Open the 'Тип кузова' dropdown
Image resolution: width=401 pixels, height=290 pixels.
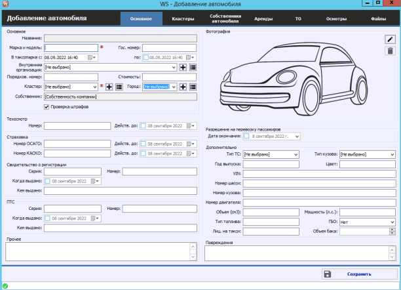point(392,154)
